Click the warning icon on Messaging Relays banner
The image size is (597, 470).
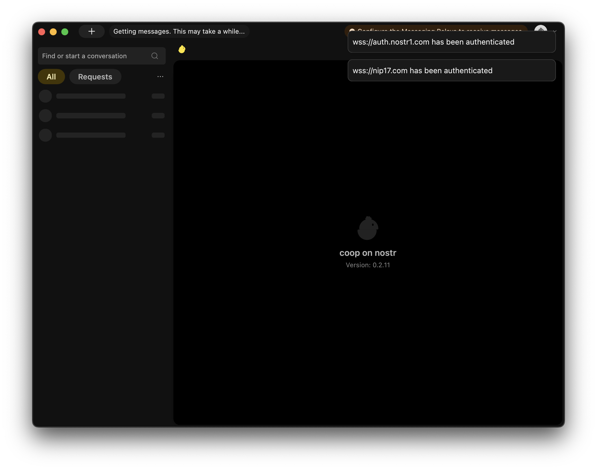(352, 29)
